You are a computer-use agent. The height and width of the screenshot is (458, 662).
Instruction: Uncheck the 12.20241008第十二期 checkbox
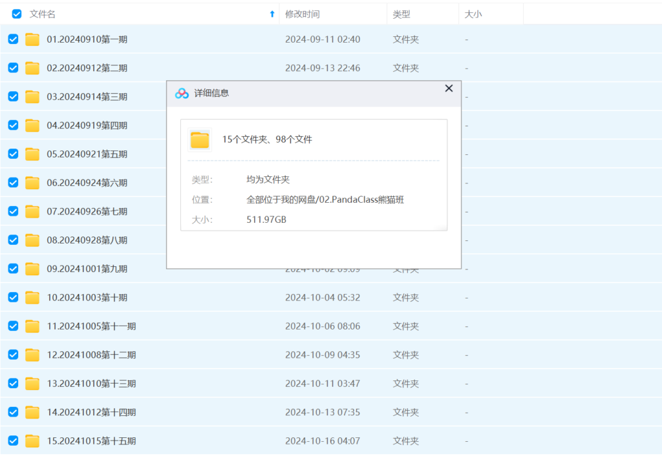[13, 355]
